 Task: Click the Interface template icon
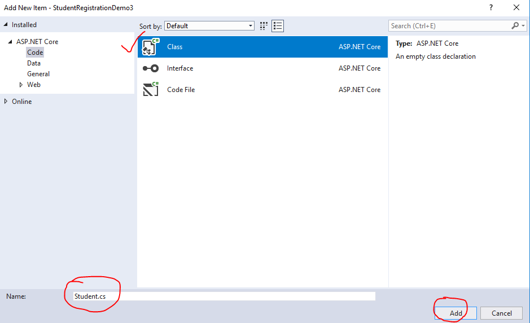coord(151,68)
